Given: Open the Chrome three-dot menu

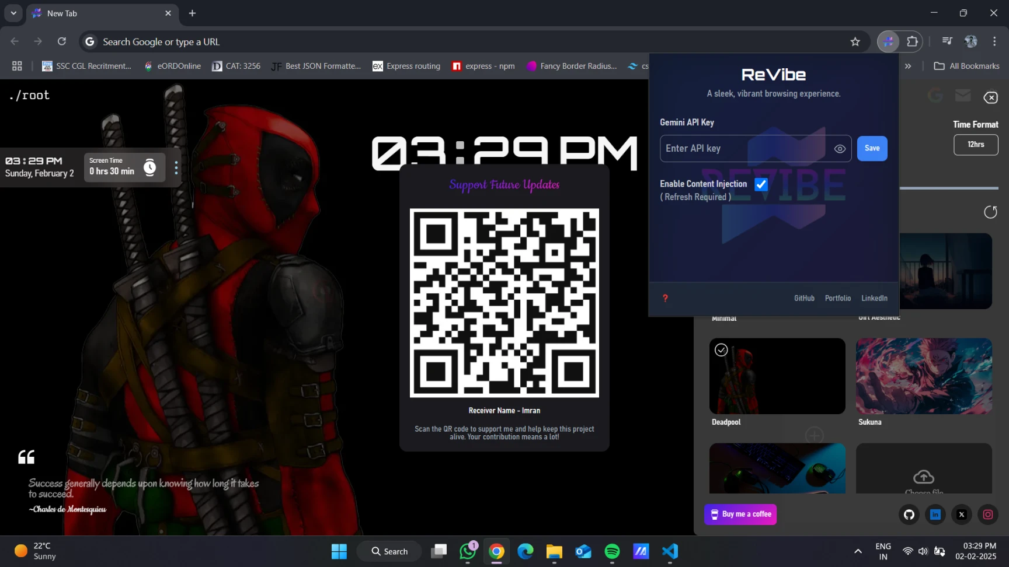Looking at the screenshot, I should [x=994, y=41].
